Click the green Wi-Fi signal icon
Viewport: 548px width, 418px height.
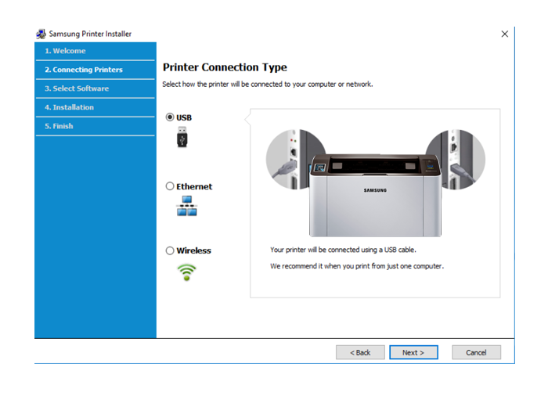click(x=186, y=272)
